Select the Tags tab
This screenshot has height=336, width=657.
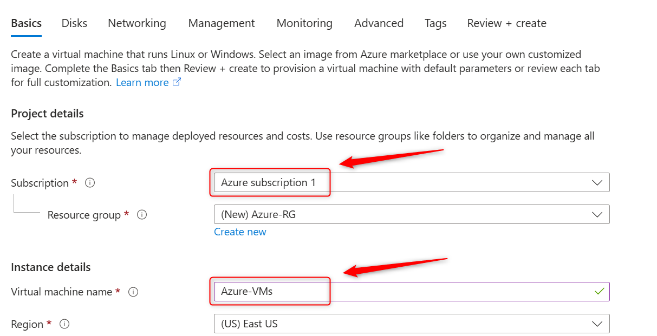click(x=435, y=23)
